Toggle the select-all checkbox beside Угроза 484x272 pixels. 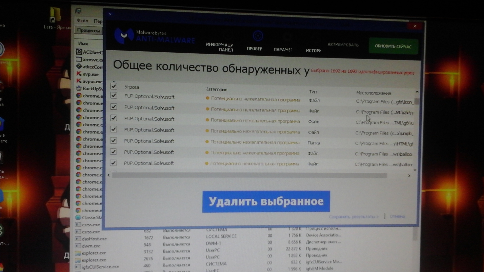114,86
